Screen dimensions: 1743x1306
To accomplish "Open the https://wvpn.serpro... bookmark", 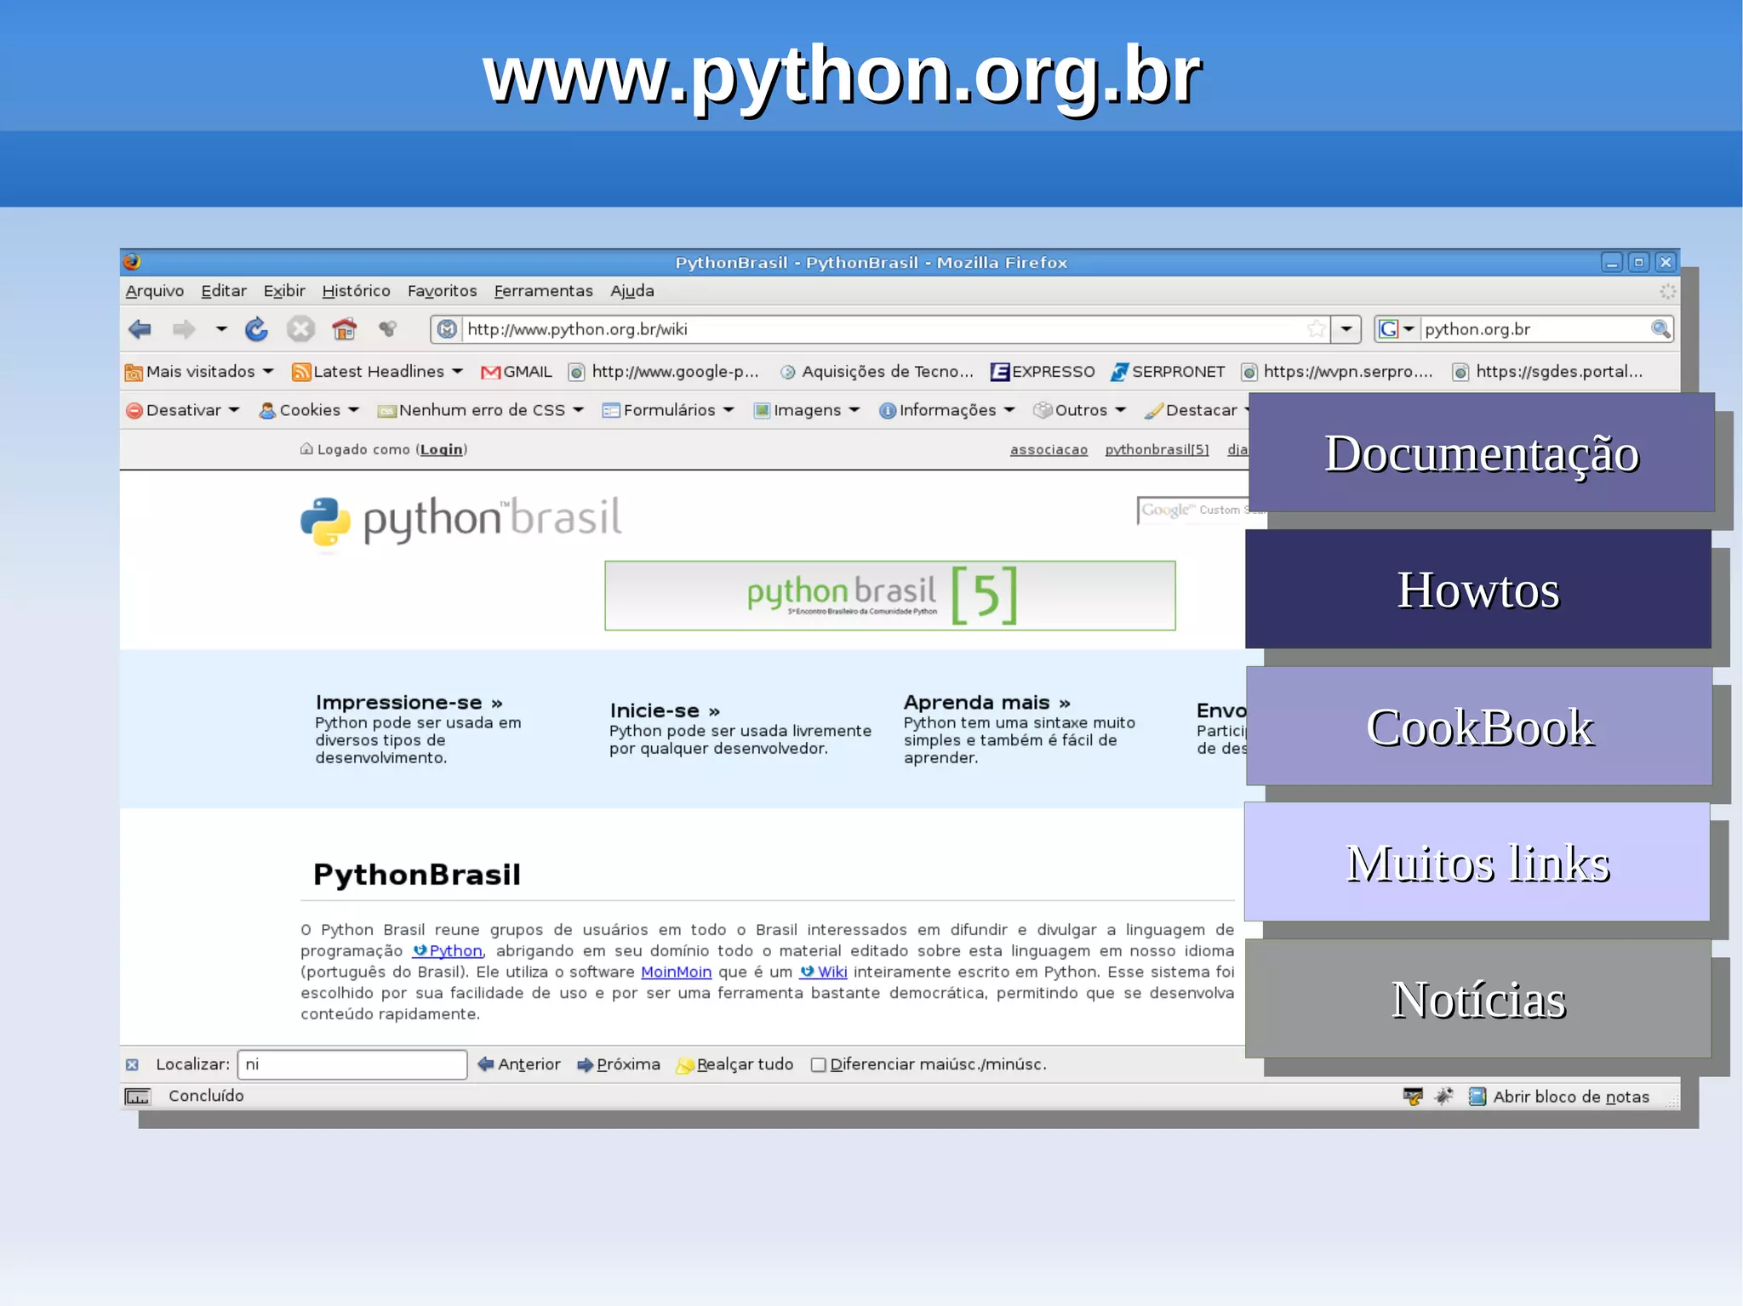I will [1337, 372].
